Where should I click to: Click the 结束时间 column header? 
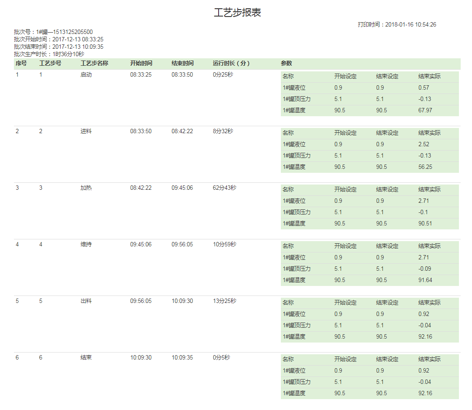[182, 64]
